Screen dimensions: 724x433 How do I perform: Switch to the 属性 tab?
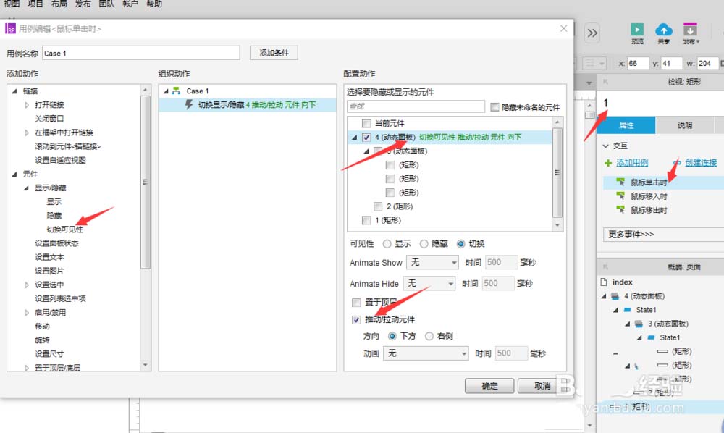click(626, 125)
